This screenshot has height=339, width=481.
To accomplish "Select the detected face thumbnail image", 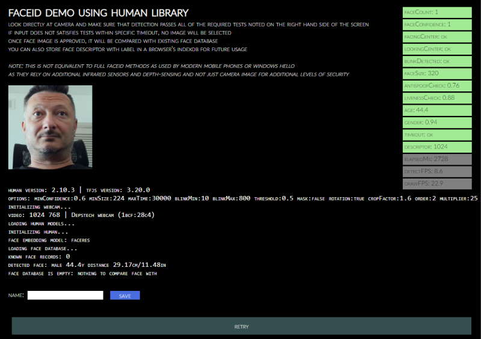I will (51, 127).
